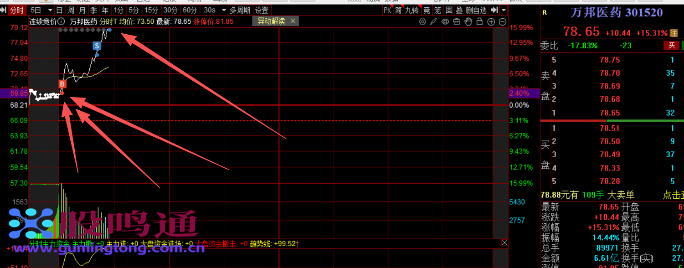Open the 设置 settings button

pyautogui.click(x=262, y=10)
